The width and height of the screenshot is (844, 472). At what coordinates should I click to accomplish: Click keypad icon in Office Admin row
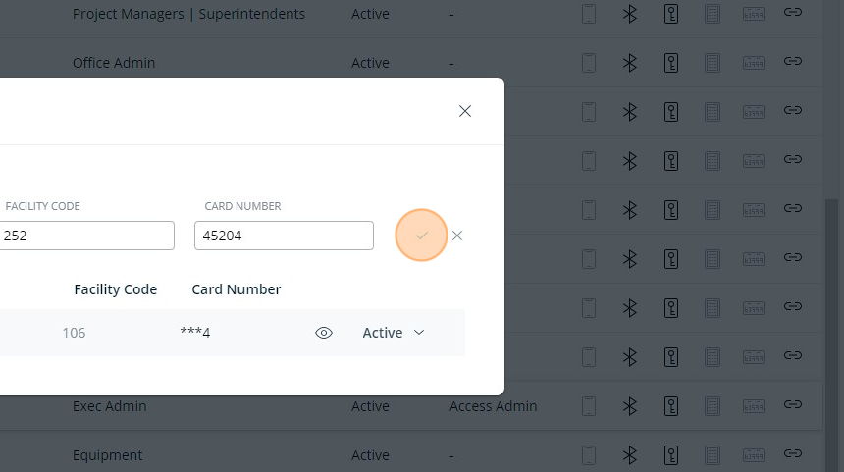(712, 63)
